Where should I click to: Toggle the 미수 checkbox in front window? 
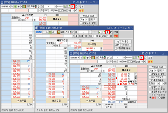tap(130, 62)
